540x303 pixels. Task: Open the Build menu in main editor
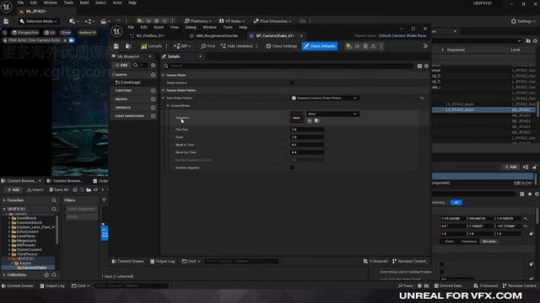click(84, 3)
